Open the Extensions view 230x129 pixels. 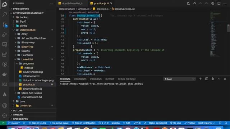(5, 54)
